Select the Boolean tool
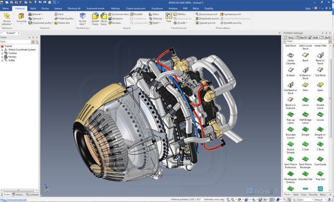This screenshot has width=334, height=202. [x=114, y=23]
